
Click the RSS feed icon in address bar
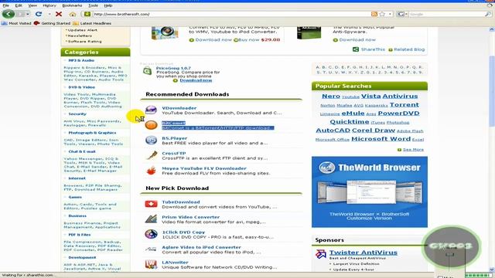[x=374, y=14]
